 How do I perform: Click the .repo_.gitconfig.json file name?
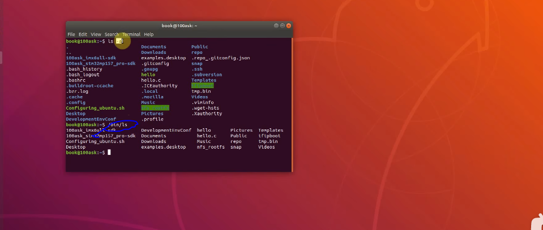tap(221, 58)
